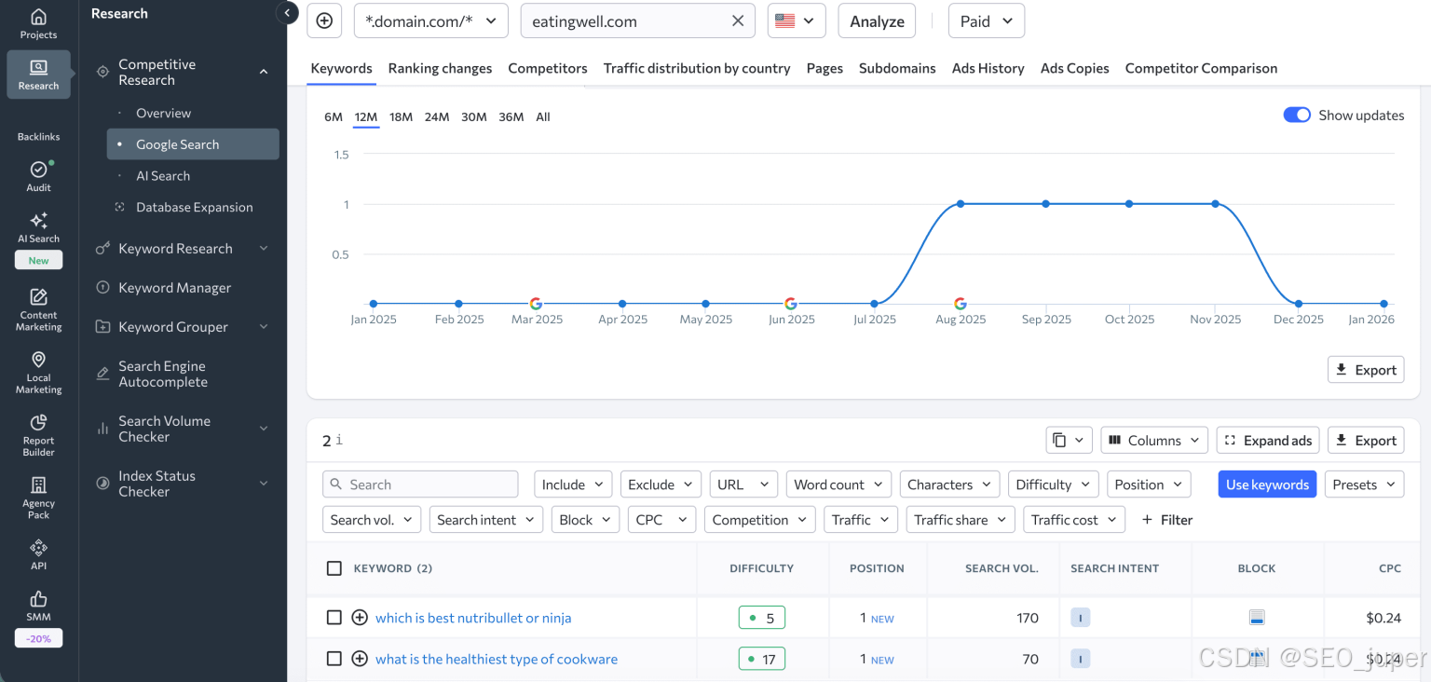Open Local Marketing pin icon

coord(38,373)
